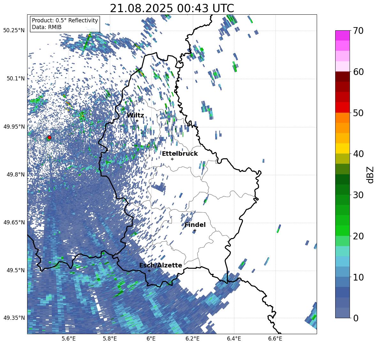
Task: Click the 49.65°N latitude tick label
Action: pyautogui.click(x=14, y=222)
